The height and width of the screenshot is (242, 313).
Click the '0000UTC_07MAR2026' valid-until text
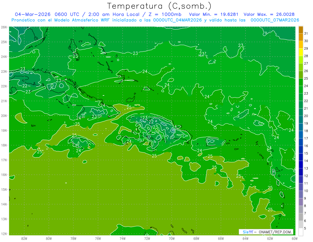275,20
